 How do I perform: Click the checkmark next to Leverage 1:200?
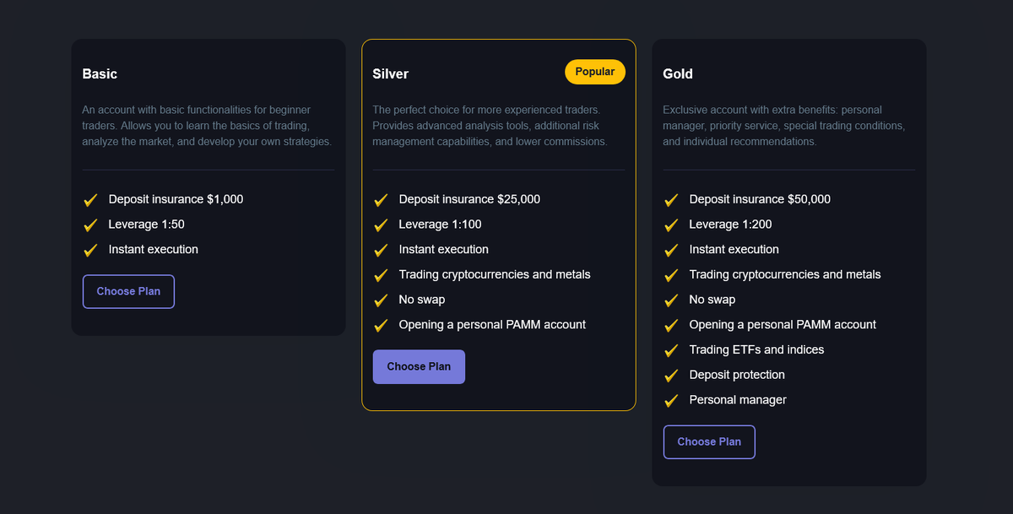pos(671,225)
